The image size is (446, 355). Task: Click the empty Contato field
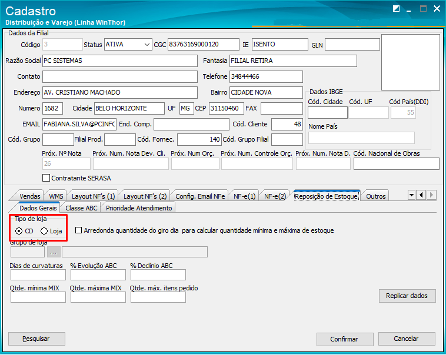(x=120, y=77)
